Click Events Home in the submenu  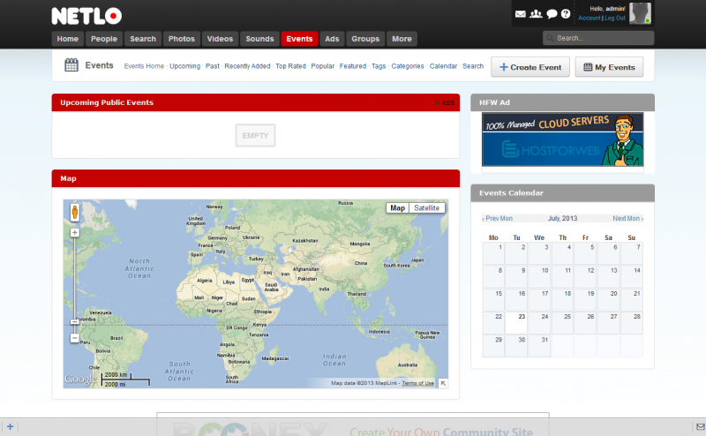(144, 66)
